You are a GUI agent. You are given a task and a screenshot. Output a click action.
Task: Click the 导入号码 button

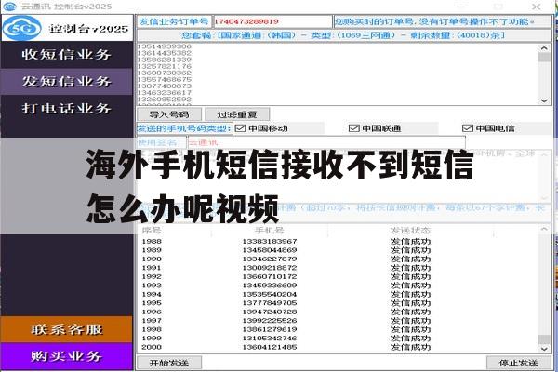(169, 114)
